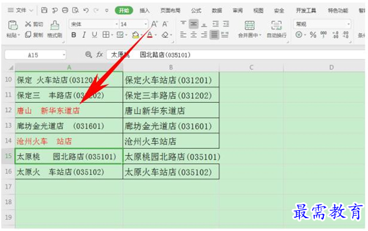
Task: Select column B header
Action: tap(171, 67)
